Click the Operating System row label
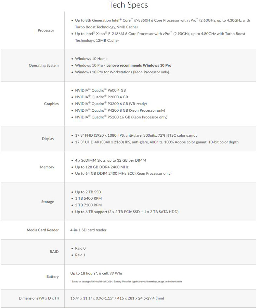This screenshot has height=308, width=260. click(x=44, y=66)
